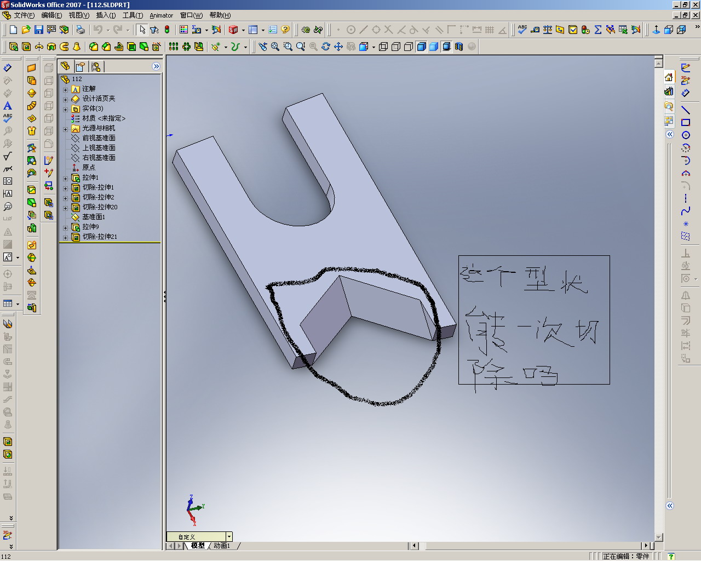Open the Linear Pattern tool
This screenshot has width=701, height=561.
174,47
